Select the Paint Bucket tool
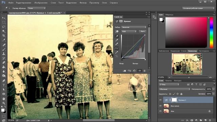The image size is (217, 122). (4, 67)
